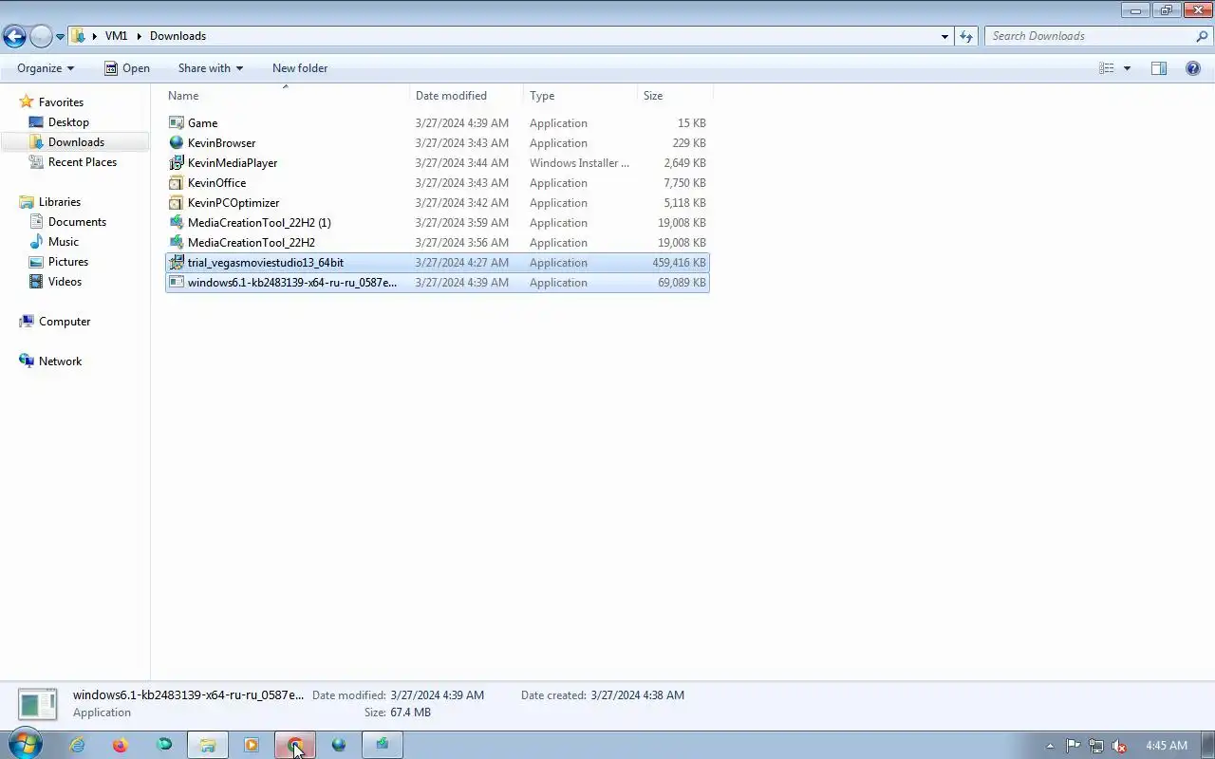Open the media player taskbar icon
Image resolution: width=1215 pixels, height=759 pixels.
click(252, 746)
